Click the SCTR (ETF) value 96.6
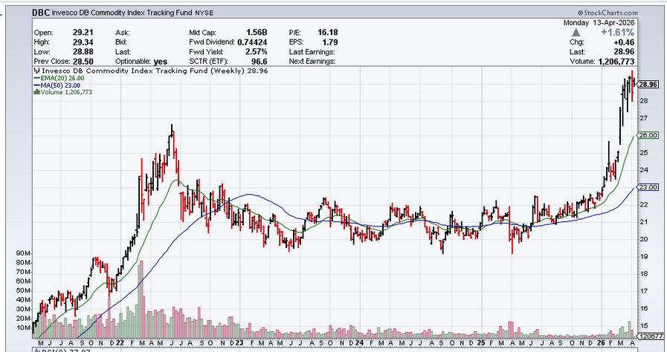667x352 pixels. point(259,62)
